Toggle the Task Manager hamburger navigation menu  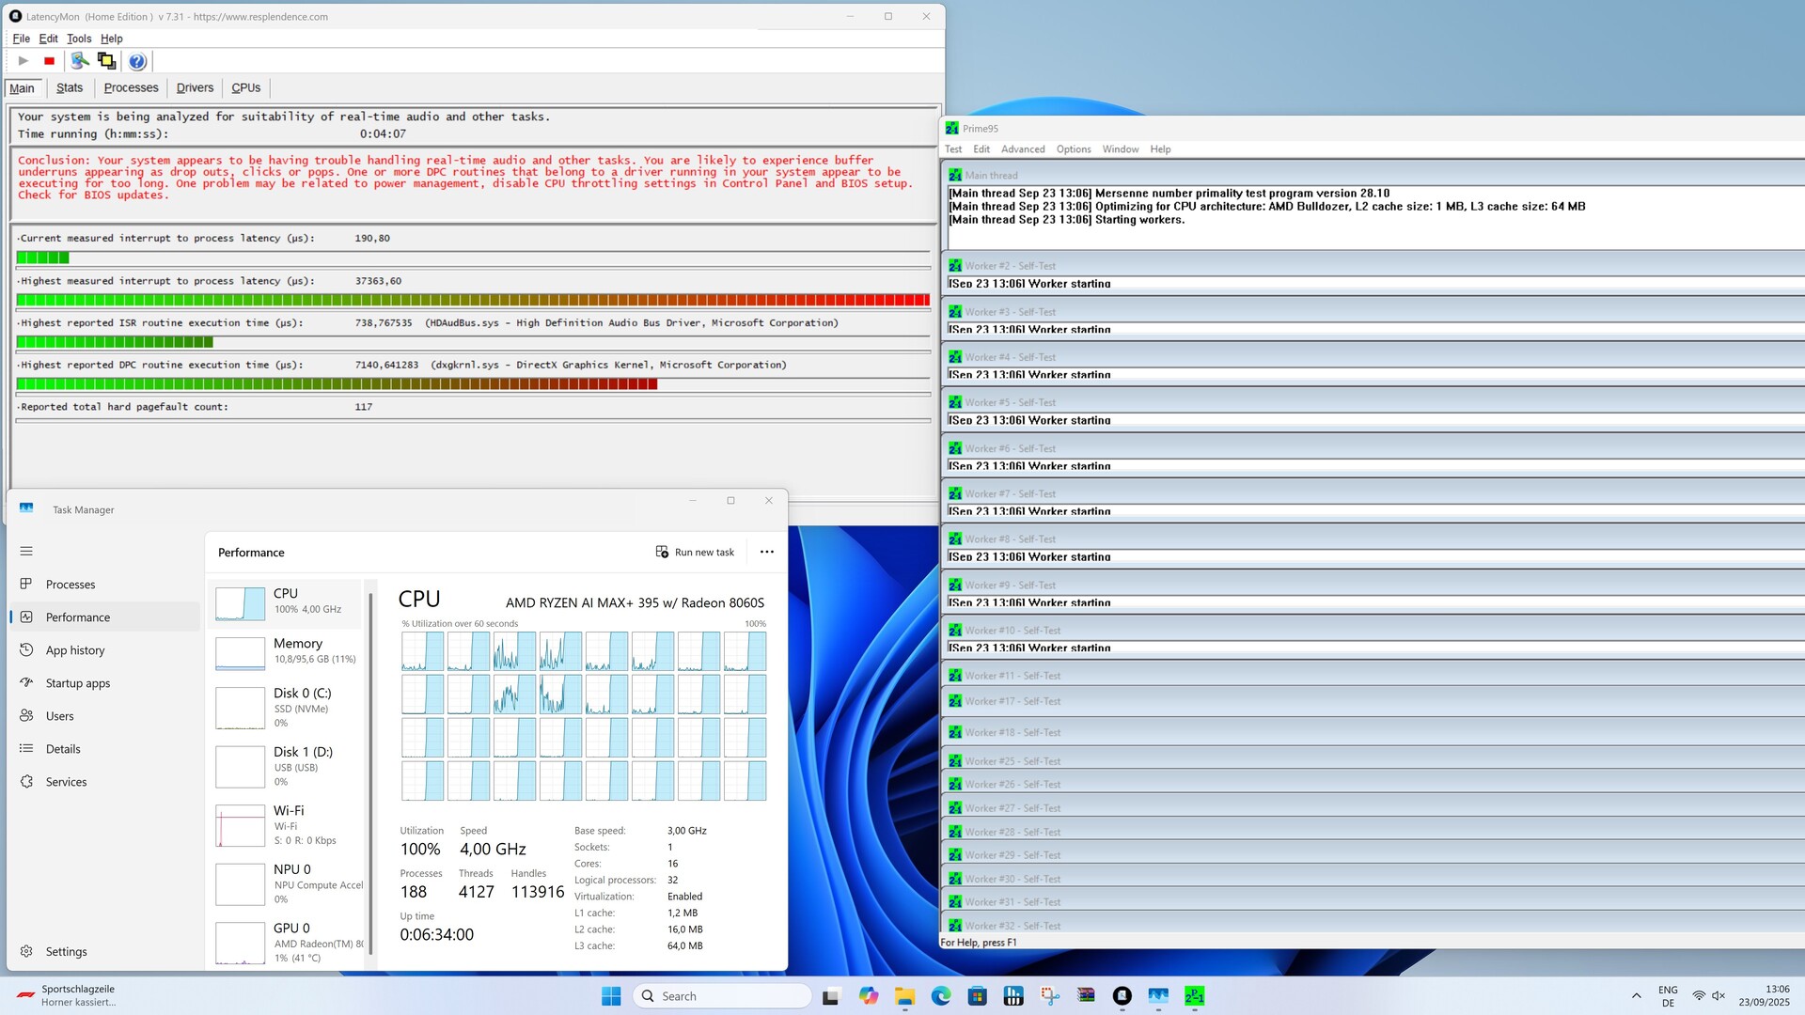(x=26, y=552)
